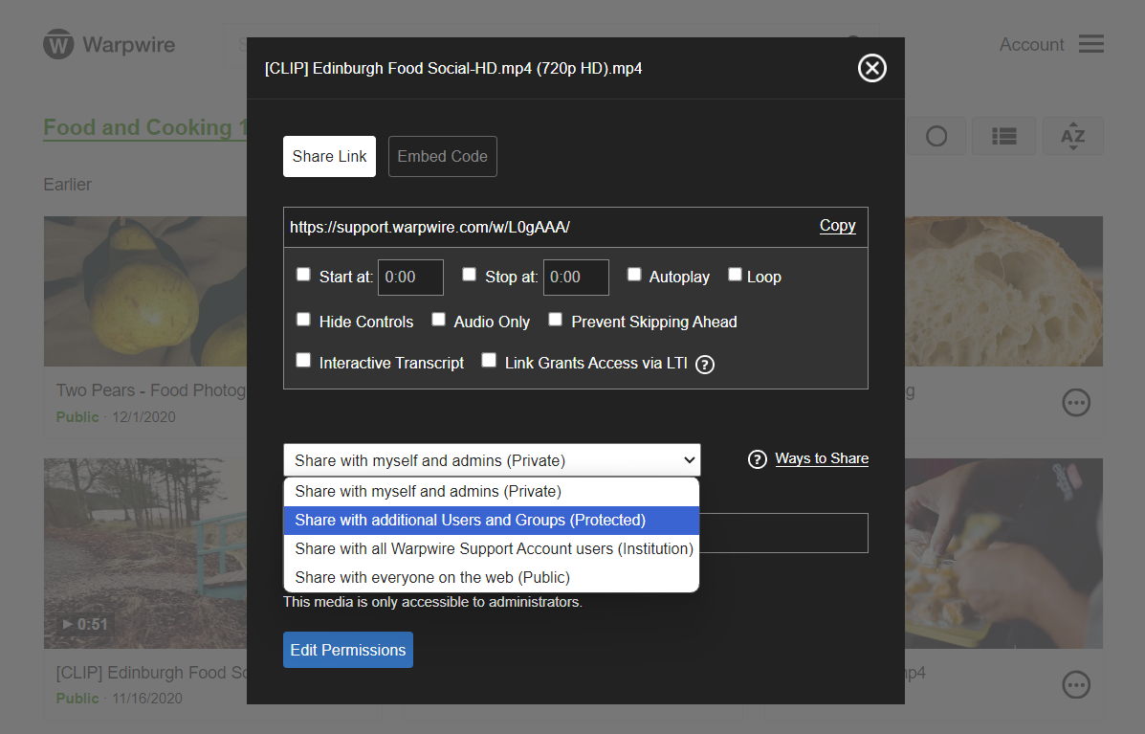Close the share dialog with the X icon
1145x734 pixels.
[x=871, y=69]
